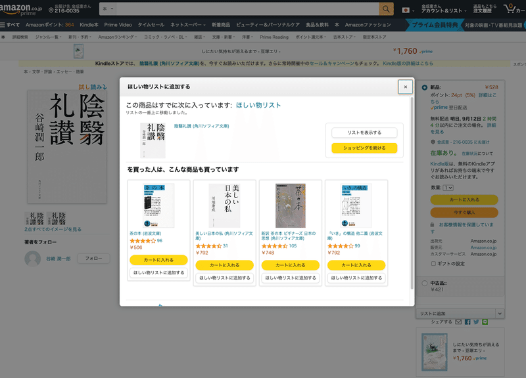
Task: Open the hamburger すべて menu
Action: click(x=10, y=25)
